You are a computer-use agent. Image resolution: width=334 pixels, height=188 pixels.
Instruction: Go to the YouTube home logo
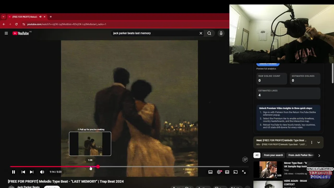tap(21, 33)
